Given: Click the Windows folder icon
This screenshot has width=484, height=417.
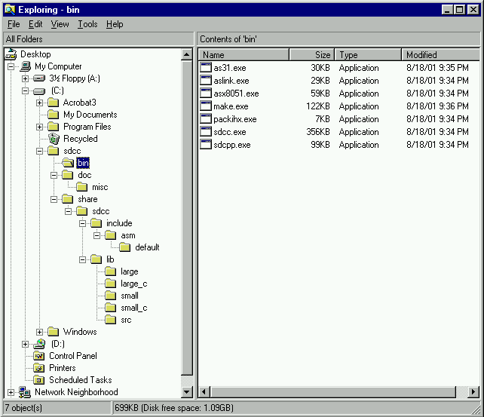Looking at the screenshot, I should (x=54, y=332).
